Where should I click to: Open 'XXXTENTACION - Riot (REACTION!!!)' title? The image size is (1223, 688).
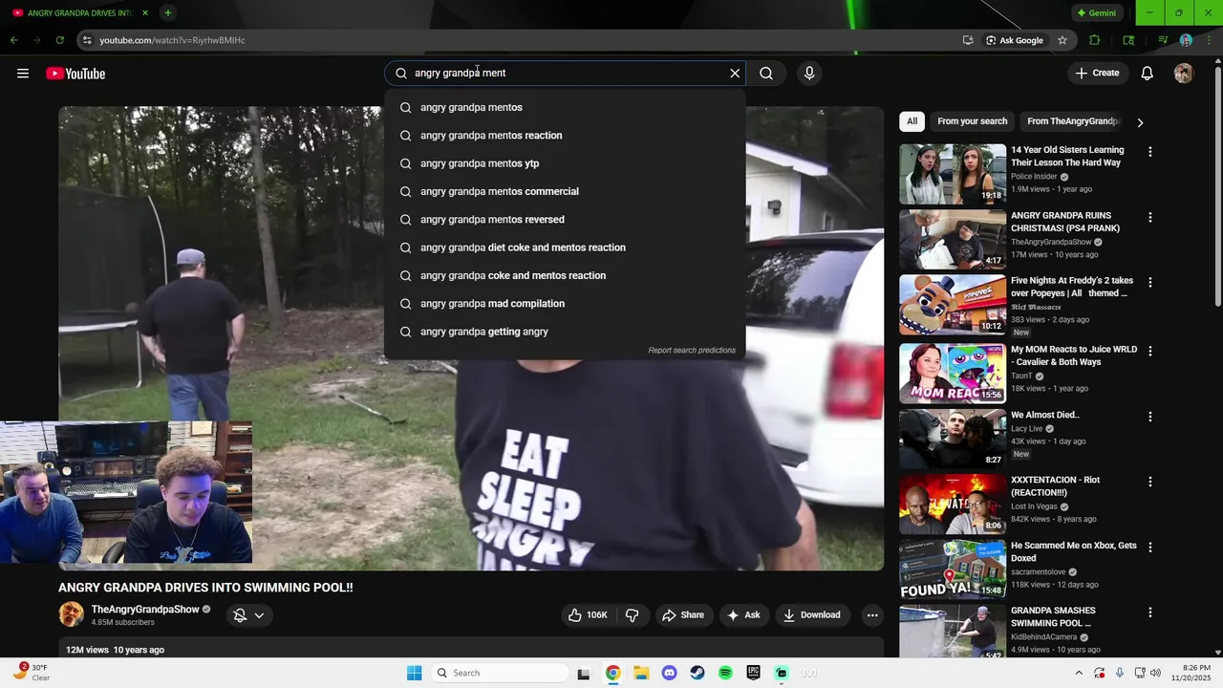(x=1056, y=485)
